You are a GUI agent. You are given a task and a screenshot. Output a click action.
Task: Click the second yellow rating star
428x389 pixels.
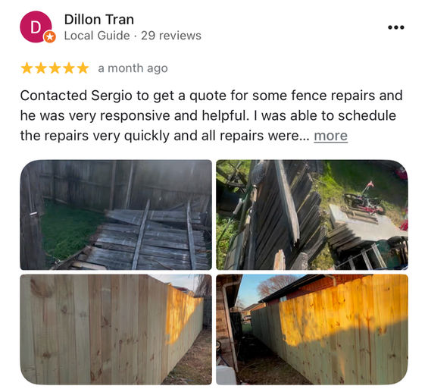41,68
